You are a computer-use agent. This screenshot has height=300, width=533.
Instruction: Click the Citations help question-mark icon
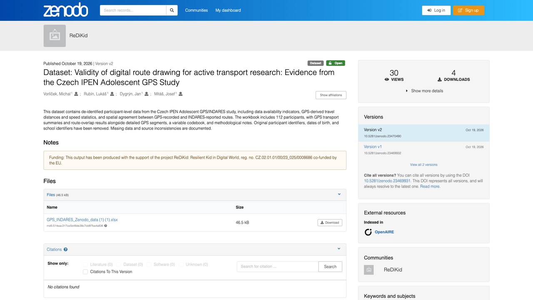[65, 250]
